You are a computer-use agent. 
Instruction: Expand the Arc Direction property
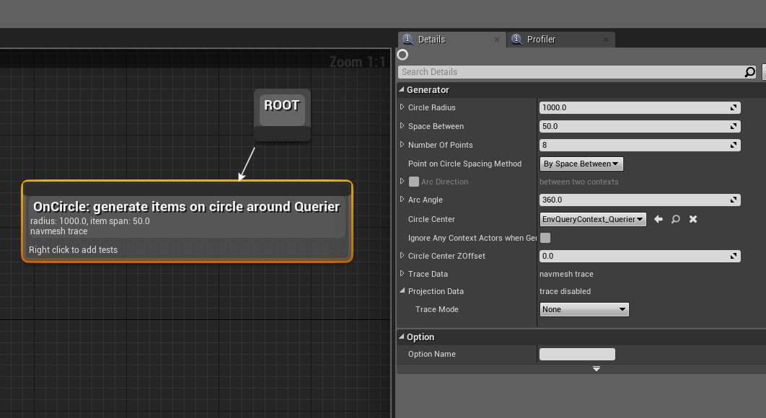[x=402, y=181]
